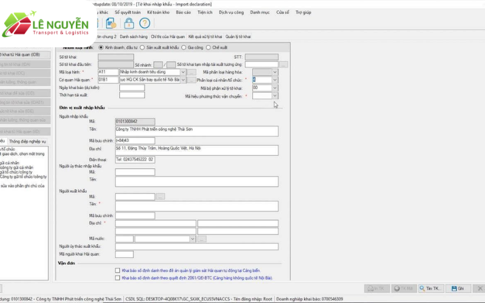
Task: Select Kinh doanh, đầu tư radio
Action: pos(101,48)
